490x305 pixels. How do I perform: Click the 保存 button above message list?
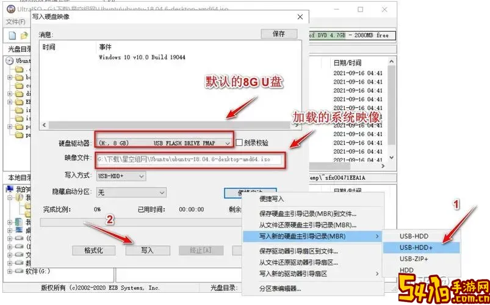coord(279,34)
